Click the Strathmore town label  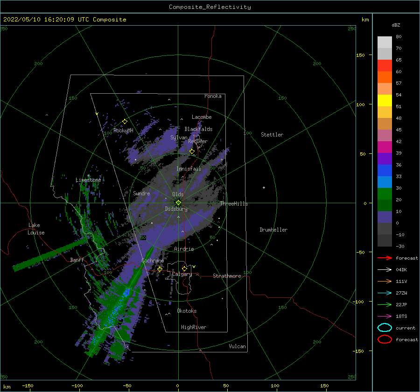pyautogui.click(x=227, y=276)
